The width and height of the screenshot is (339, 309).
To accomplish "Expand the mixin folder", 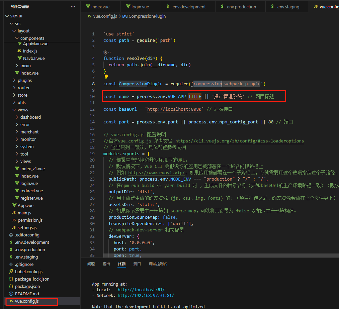I will point(17,66).
